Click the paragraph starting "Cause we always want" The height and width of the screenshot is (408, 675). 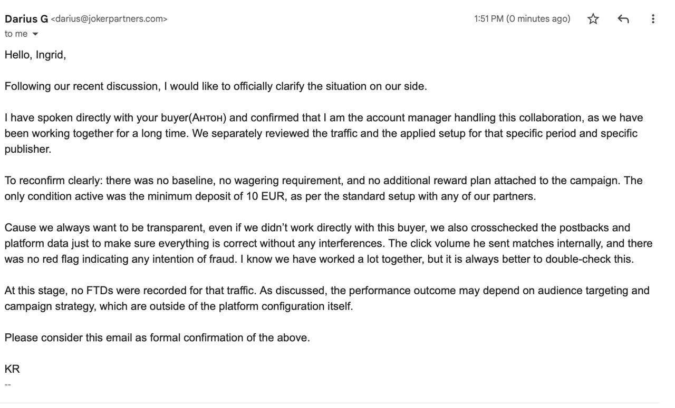point(327,243)
